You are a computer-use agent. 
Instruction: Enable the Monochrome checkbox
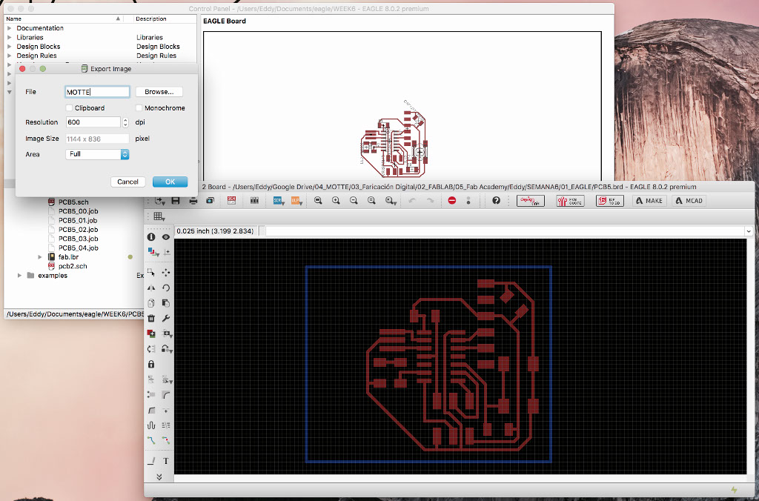(x=139, y=108)
